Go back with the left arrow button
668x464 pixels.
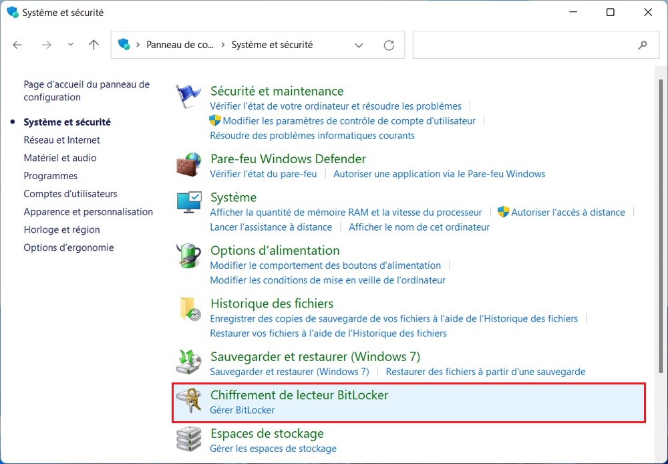click(17, 45)
